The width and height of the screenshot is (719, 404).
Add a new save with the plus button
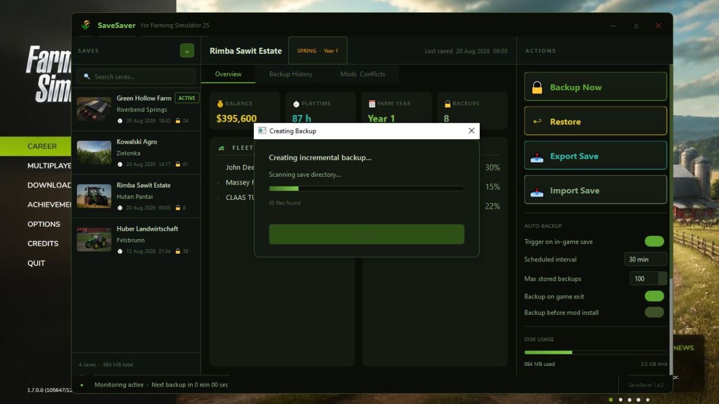[187, 50]
